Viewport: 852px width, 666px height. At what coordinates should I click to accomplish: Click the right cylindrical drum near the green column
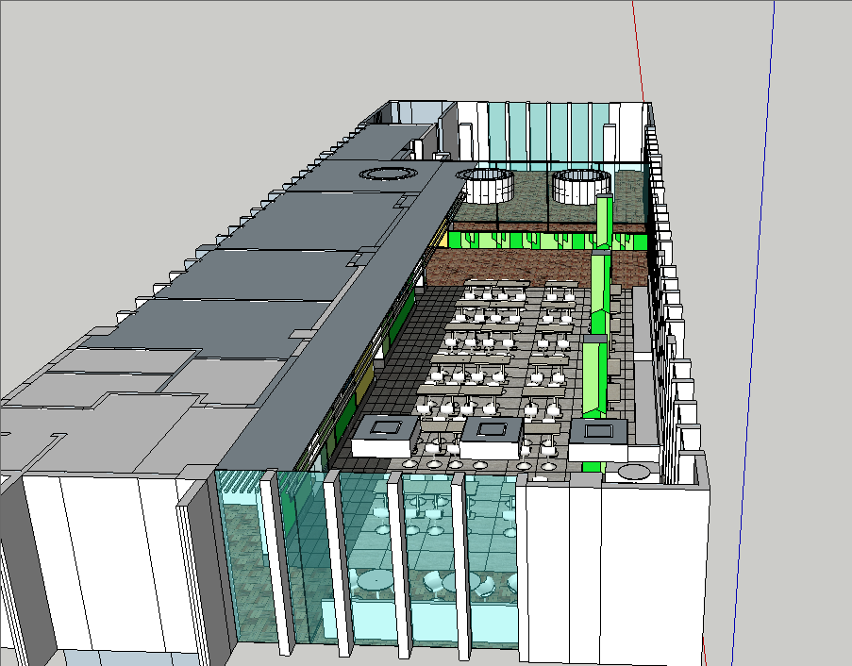click(582, 187)
